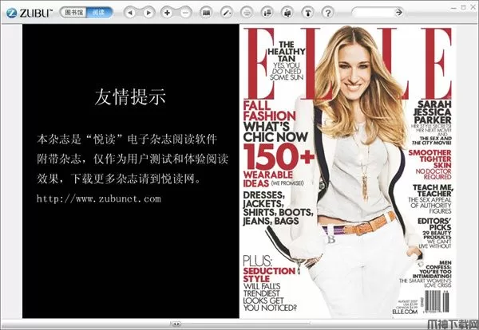Click the FALL FASHION headline
Viewport: 479px width, 330px height.
pyautogui.click(x=270, y=112)
